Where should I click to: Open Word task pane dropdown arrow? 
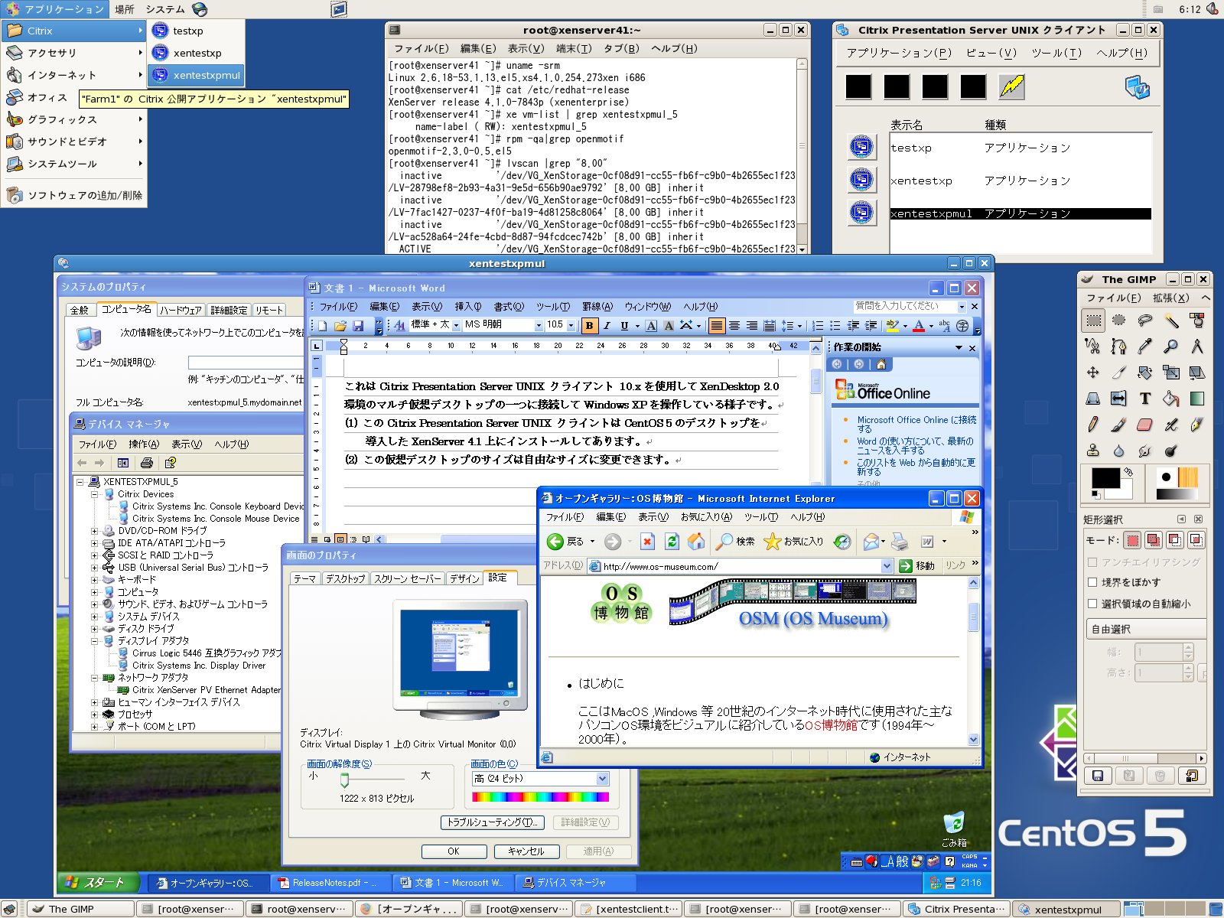[x=959, y=348]
